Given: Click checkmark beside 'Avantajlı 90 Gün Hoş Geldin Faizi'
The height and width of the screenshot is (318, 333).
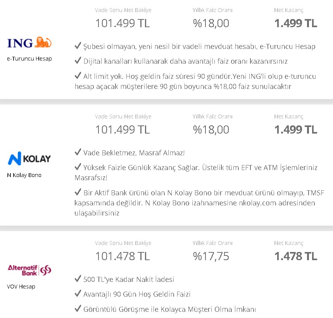Looking at the screenshot, I should tap(78, 294).
